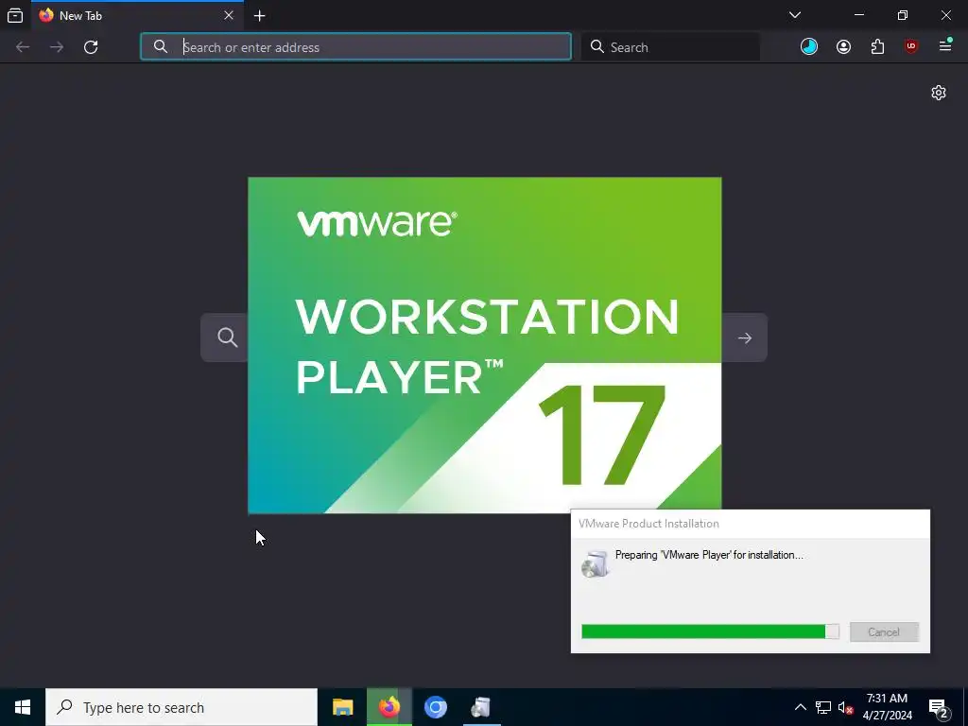
Task: Click the Type here to search taskbar box
Action: pyautogui.click(x=181, y=707)
